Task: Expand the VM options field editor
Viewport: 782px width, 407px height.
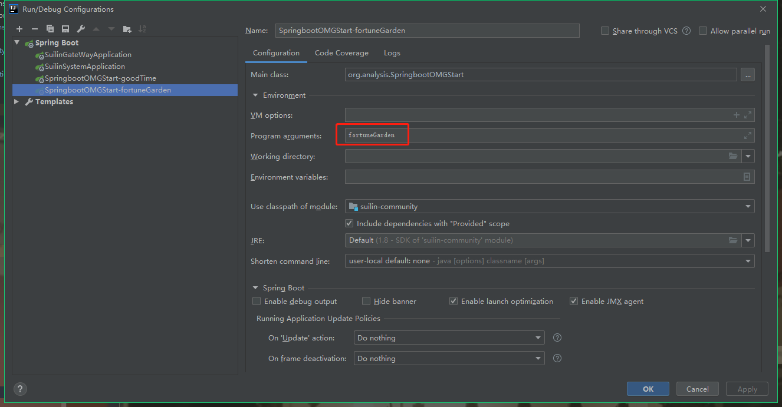Action: click(748, 115)
